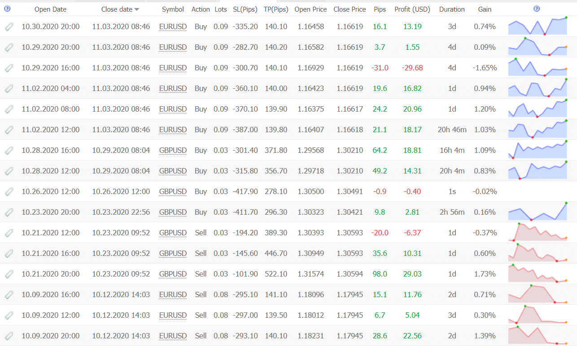The width and height of the screenshot is (577, 346).
Task: Open mini chart for trade with 11.76 profit
Action: click(538, 294)
